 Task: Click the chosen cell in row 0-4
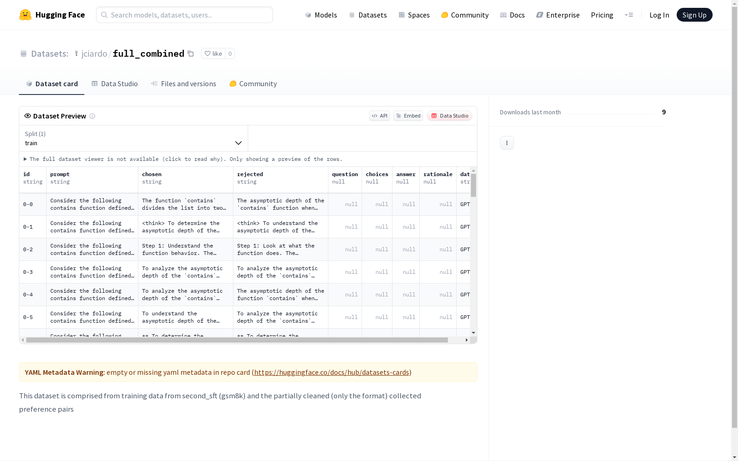tap(186, 295)
